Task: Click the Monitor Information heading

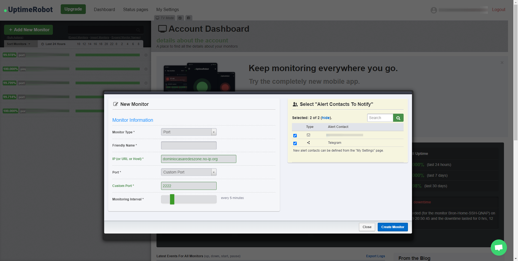Action: [x=133, y=120]
